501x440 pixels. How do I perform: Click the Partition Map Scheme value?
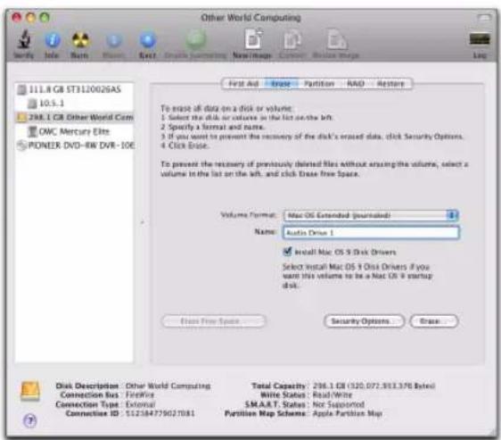[348, 413]
